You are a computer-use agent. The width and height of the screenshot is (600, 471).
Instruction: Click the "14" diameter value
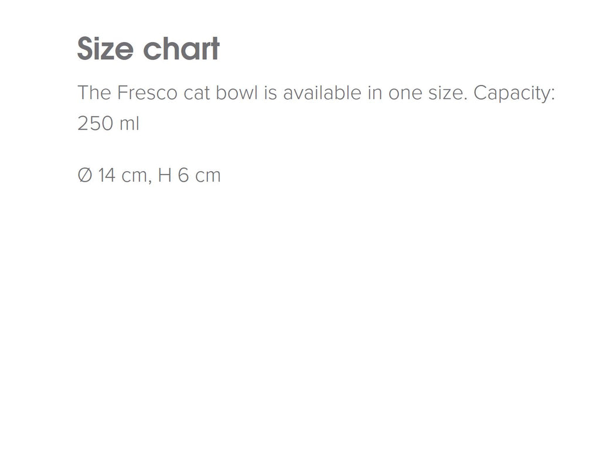coord(107,175)
